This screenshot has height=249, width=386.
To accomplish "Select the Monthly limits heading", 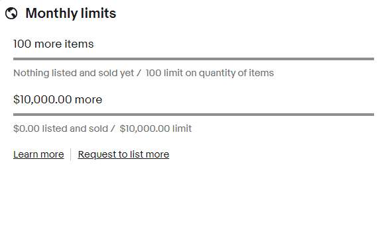I will pos(71,13).
